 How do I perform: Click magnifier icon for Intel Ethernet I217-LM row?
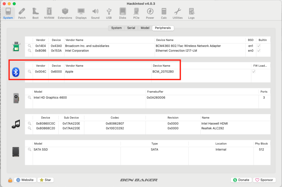coord(30,50)
